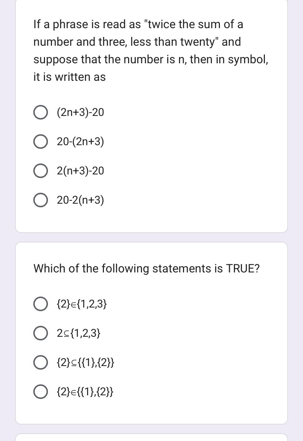Click the twice the sum question text

point(151,50)
